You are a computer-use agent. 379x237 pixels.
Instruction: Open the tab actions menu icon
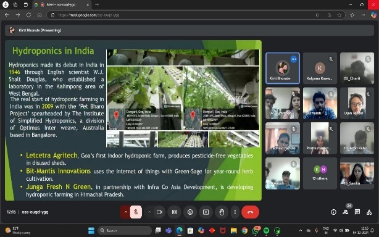[x=26, y=4]
